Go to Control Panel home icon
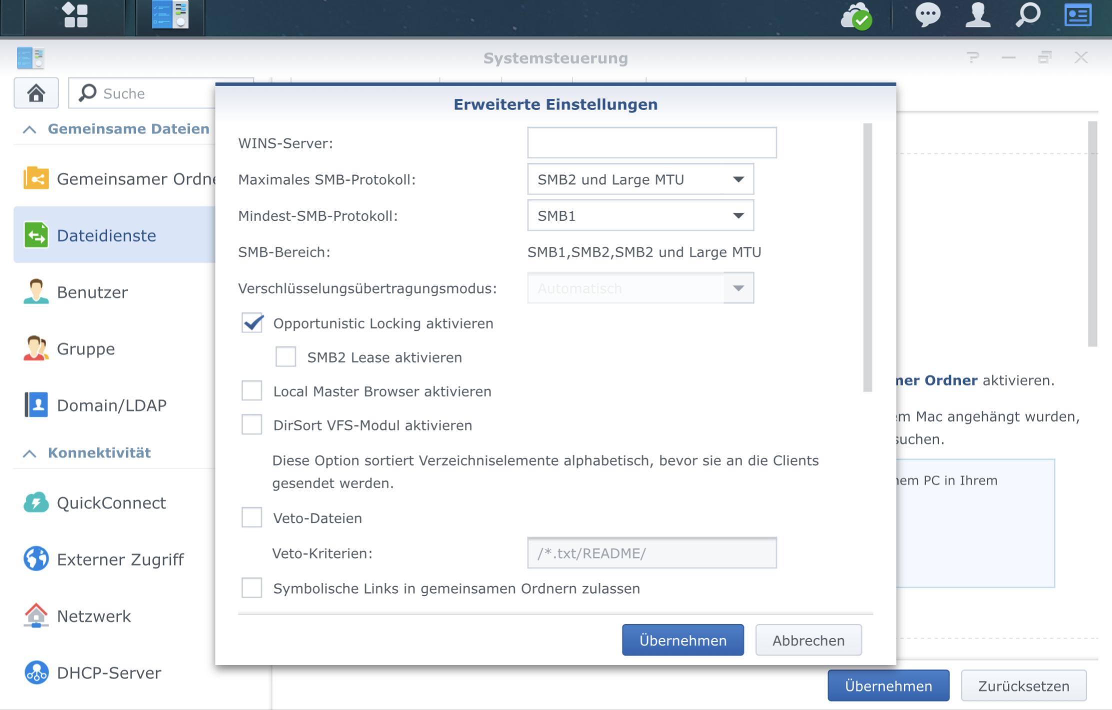This screenshot has width=1112, height=710. pos(36,93)
